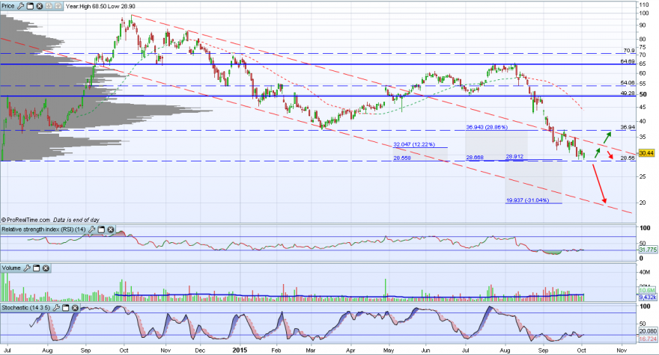
Task: Click move-down arrow icon in Price header
Action: point(49,6)
